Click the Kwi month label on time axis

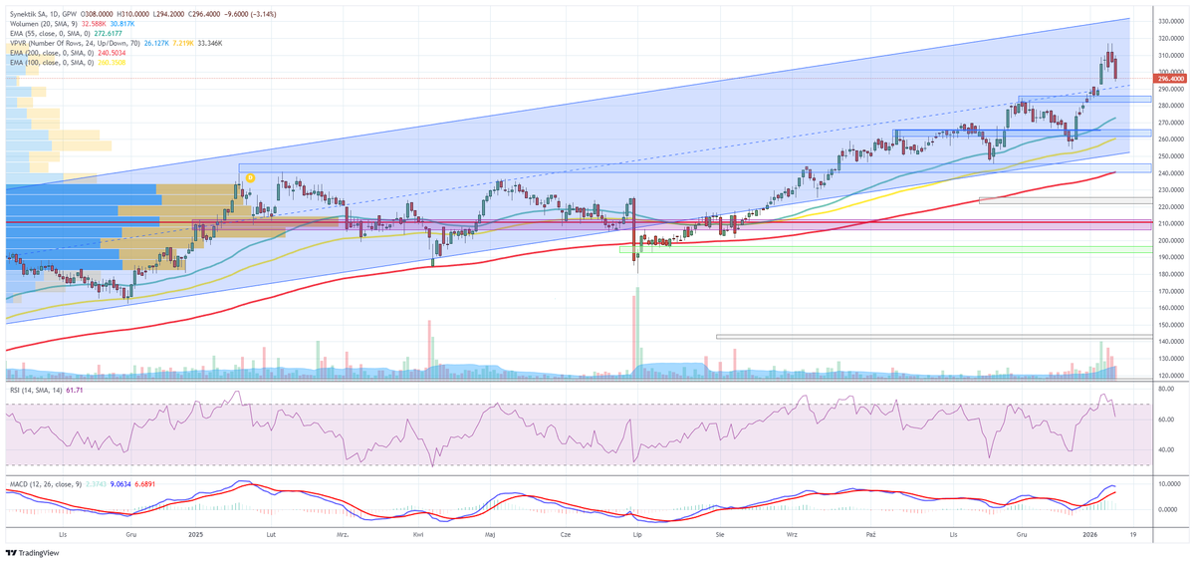418,535
